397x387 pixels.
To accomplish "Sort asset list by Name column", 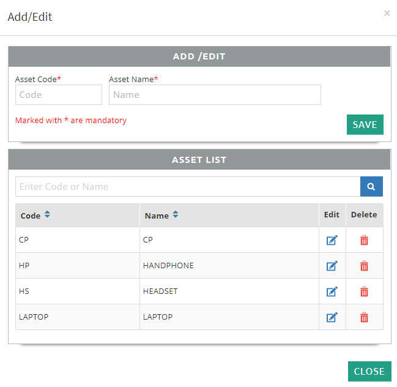I will click(x=176, y=216).
